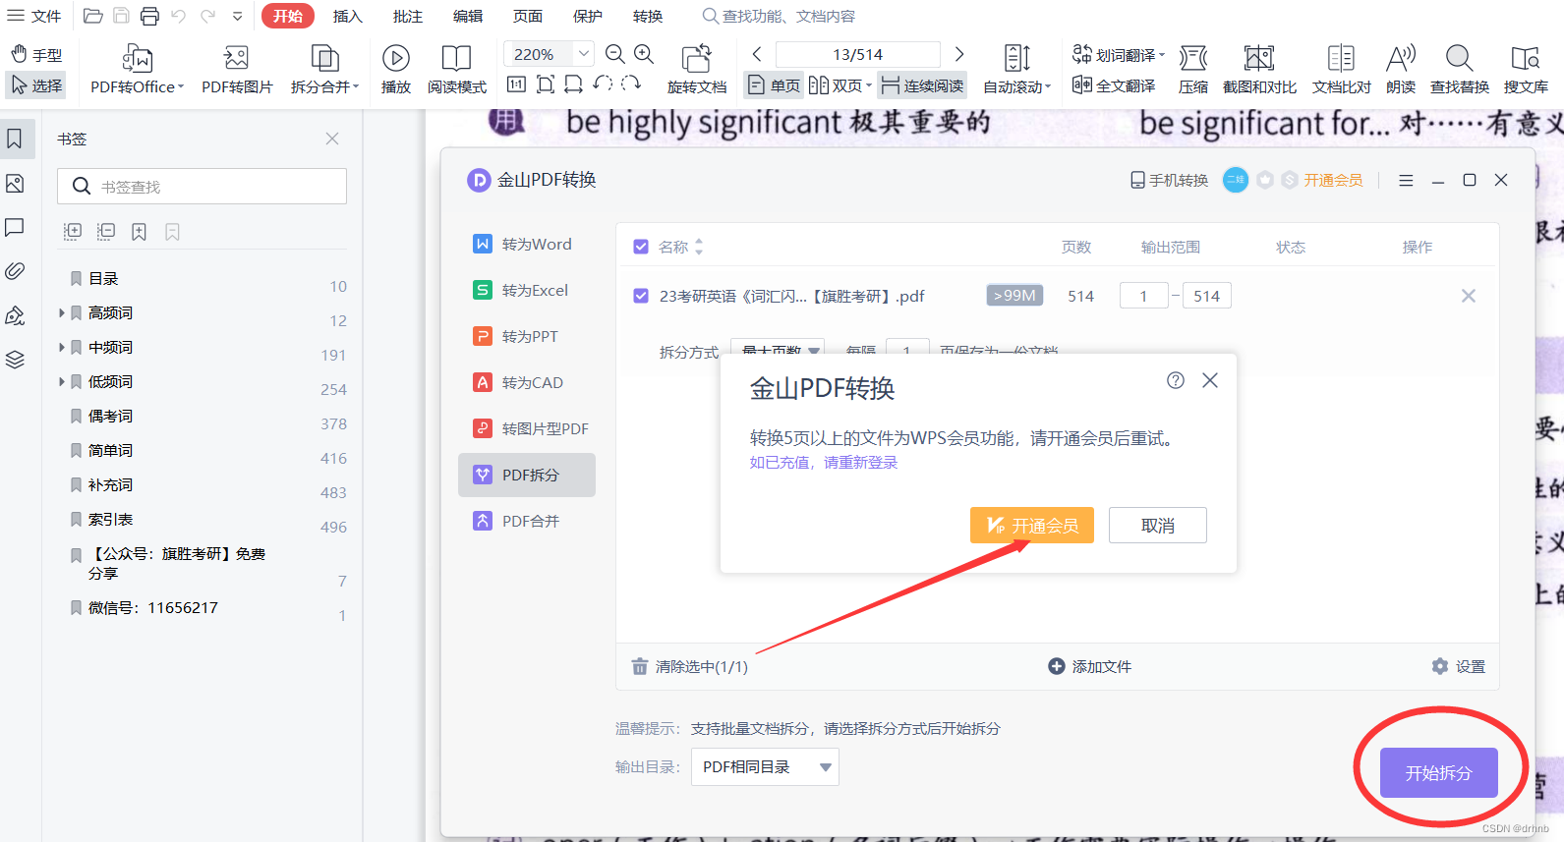
Task: Open the 编辑 ribbon tab
Action: click(467, 17)
